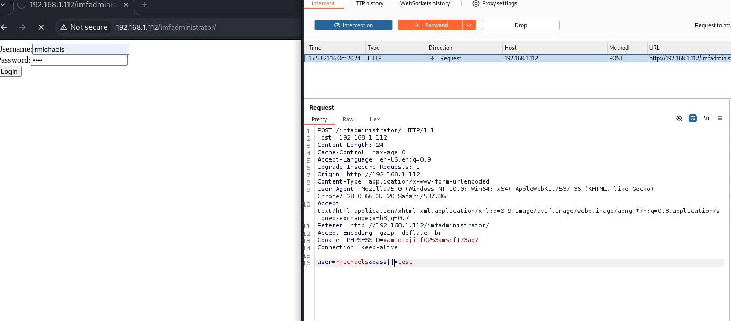Drop the intercepted request
This screenshot has height=321, width=731.
pyautogui.click(x=520, y=25)
